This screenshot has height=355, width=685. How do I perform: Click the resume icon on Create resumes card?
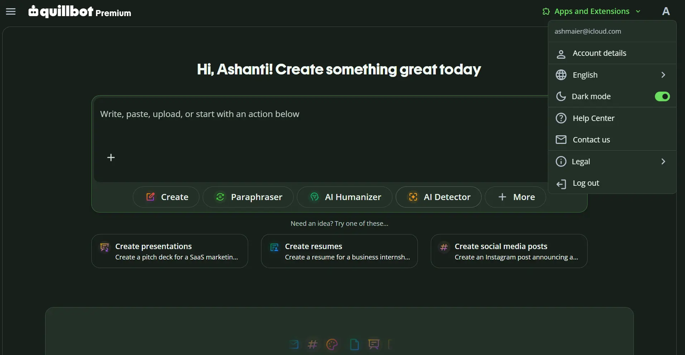point(274,247)
